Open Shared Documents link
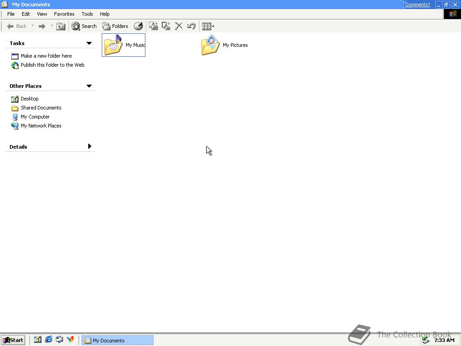Viewport: 461px width, 346px height. 41,108
